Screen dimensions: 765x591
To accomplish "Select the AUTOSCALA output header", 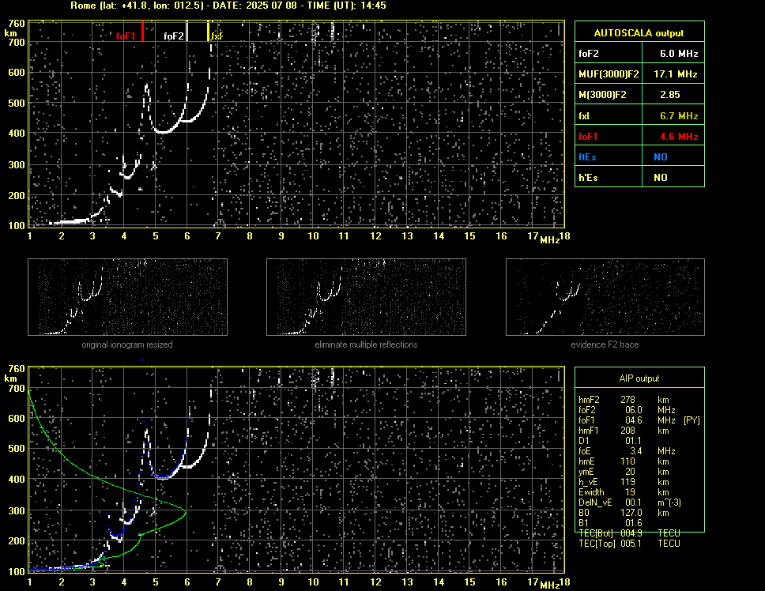I will point(639,32).
